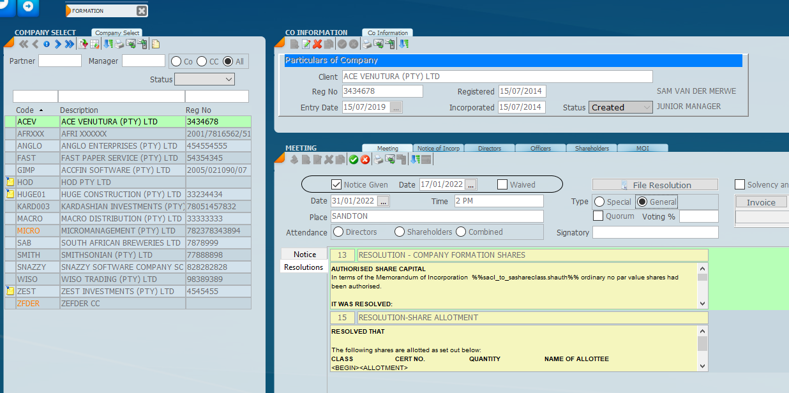
Task: Uncheck the Notice Given checkbox
Action: point(336,184)
